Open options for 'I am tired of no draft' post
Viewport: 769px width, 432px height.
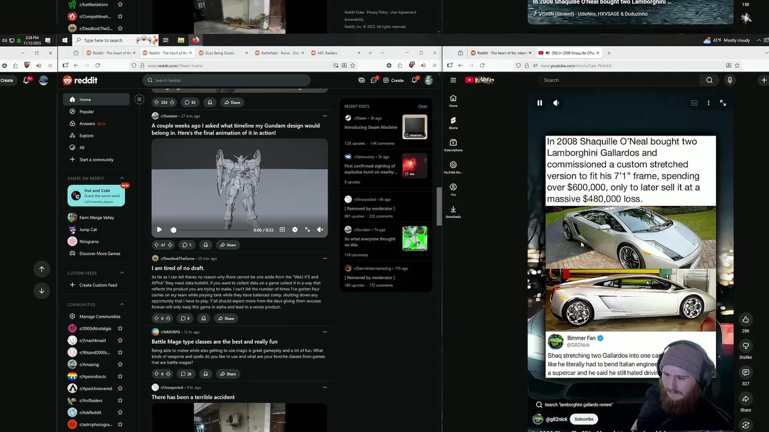click(x=325, y=259)
